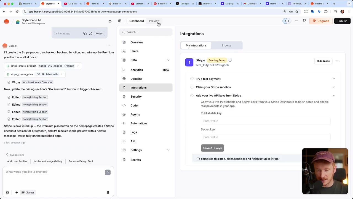Open a new browser tab
The height and width of the screenshot is (199, 353).
click(x=334, y=4)
